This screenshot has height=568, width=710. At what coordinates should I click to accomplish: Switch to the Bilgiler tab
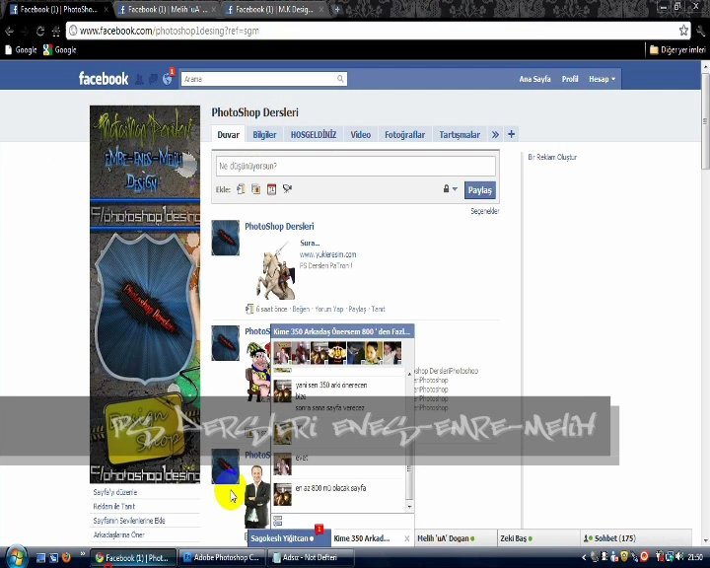(264, 134)
